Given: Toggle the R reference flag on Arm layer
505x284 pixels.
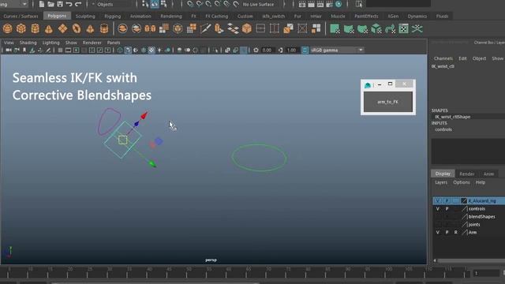Looking at the screenshot, I should tap(456, 232).
